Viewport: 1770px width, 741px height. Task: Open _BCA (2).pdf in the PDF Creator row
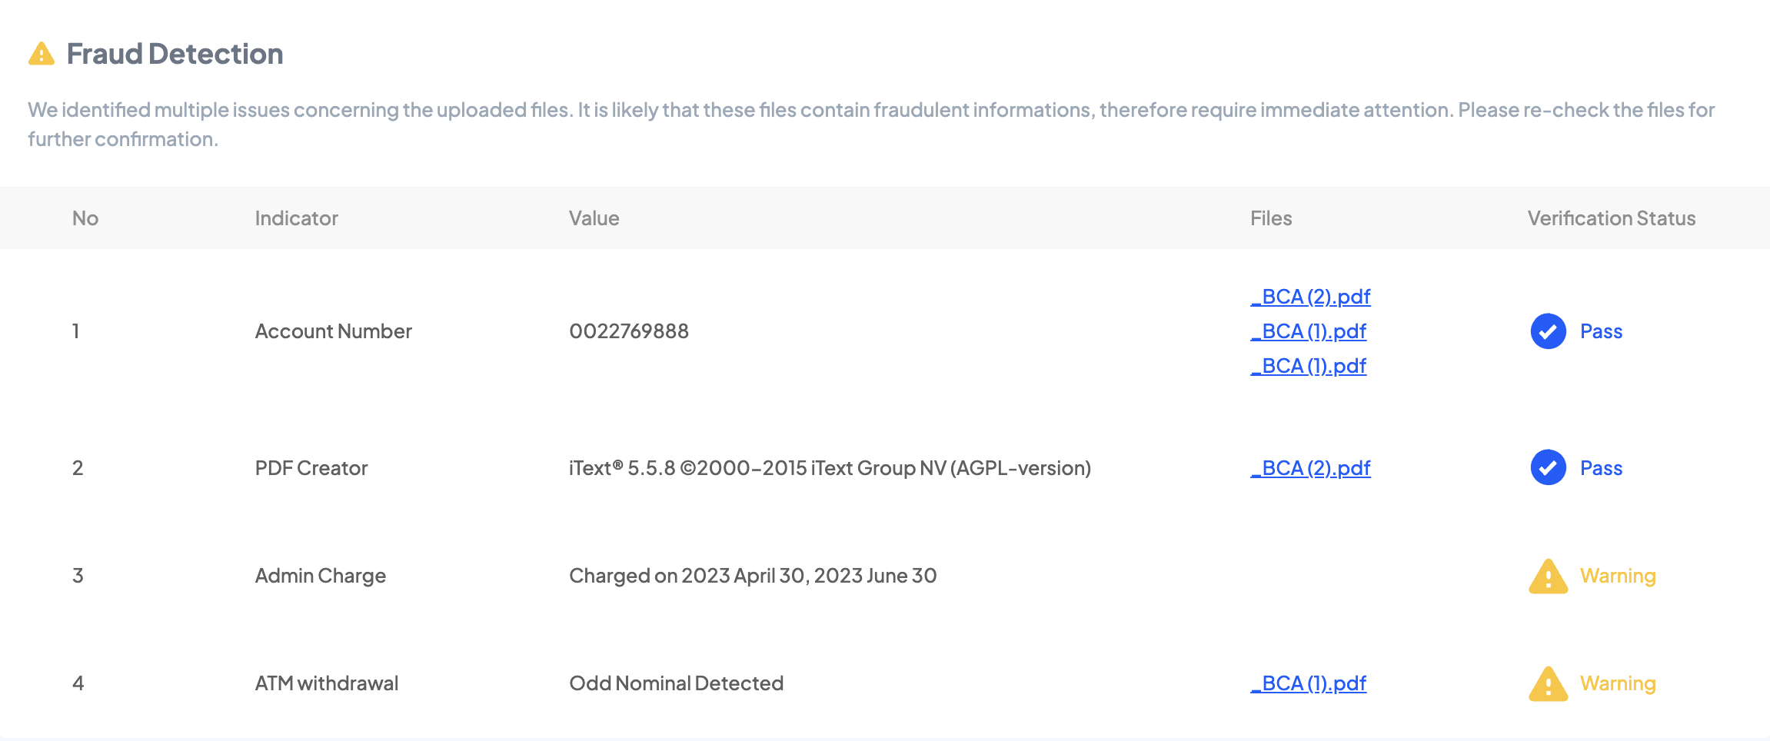pyautogui.click(x=1310, y=468)
